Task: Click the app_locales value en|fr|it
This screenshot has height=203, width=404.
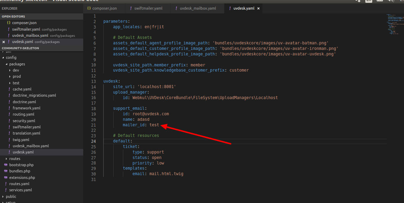Action: click(154, 27)
